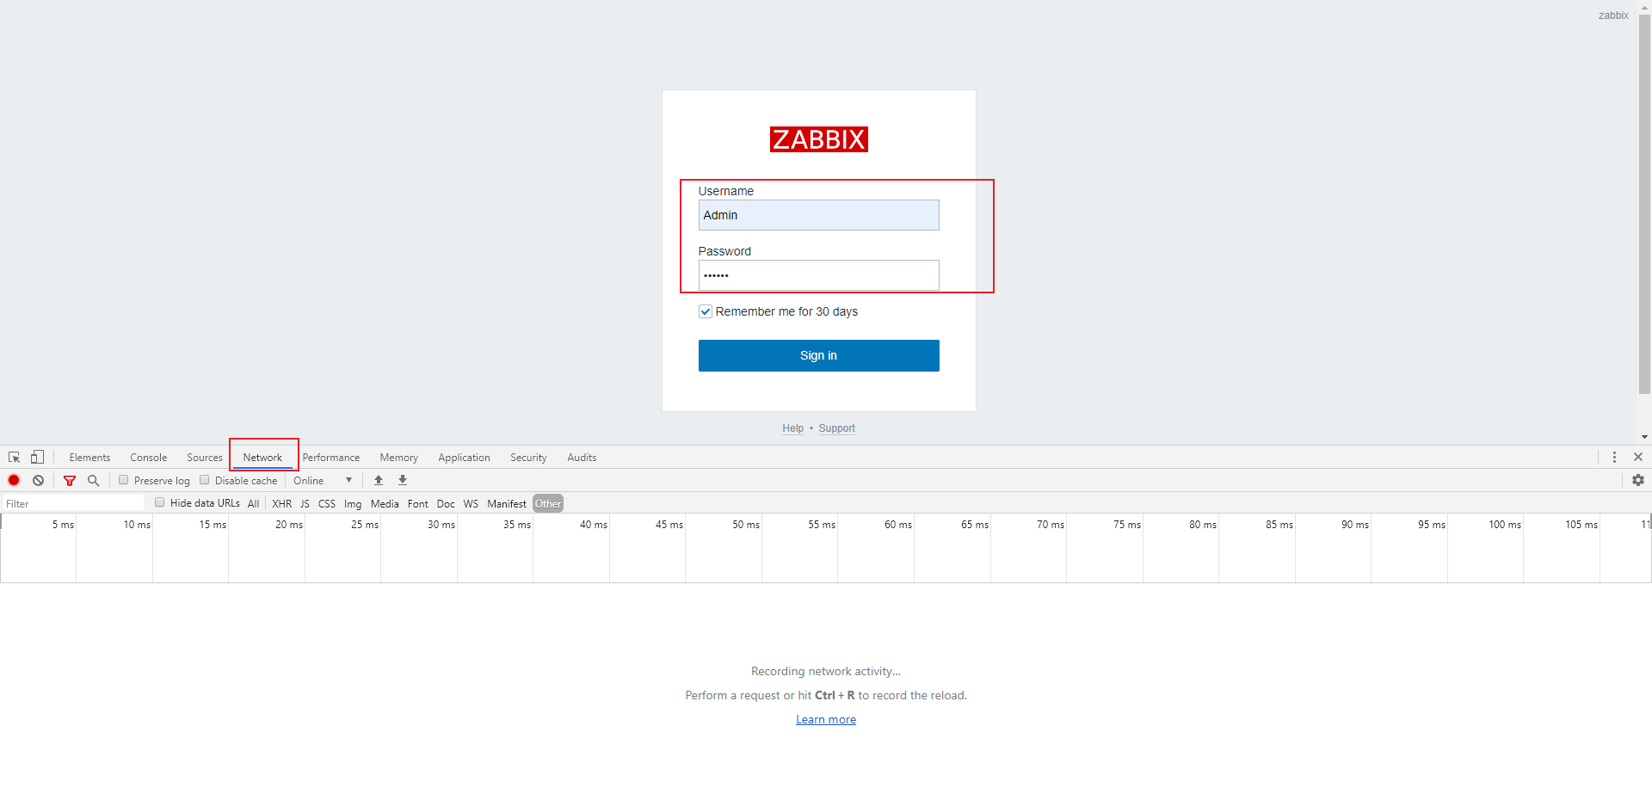Open DevTools settings with the gear icon
Image resolution: width=1652 pixels, height=806 pixels.
(x=1638, y=480)
